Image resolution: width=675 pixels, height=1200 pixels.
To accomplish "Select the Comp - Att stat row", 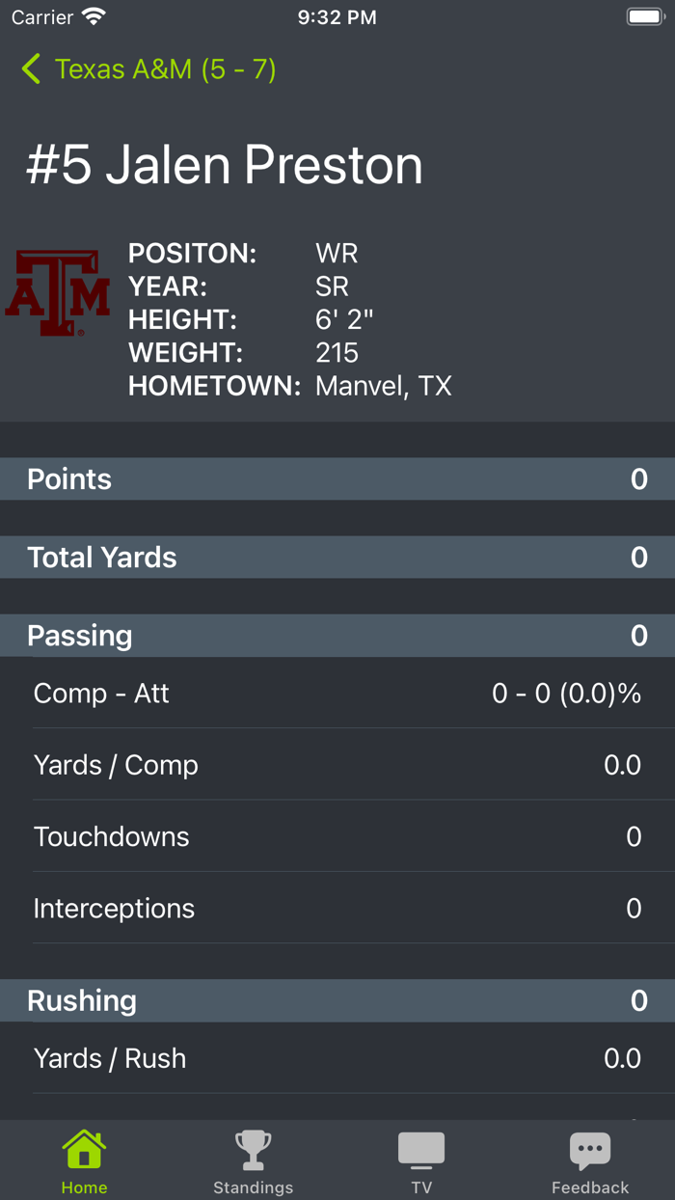I will click(337, 693).
